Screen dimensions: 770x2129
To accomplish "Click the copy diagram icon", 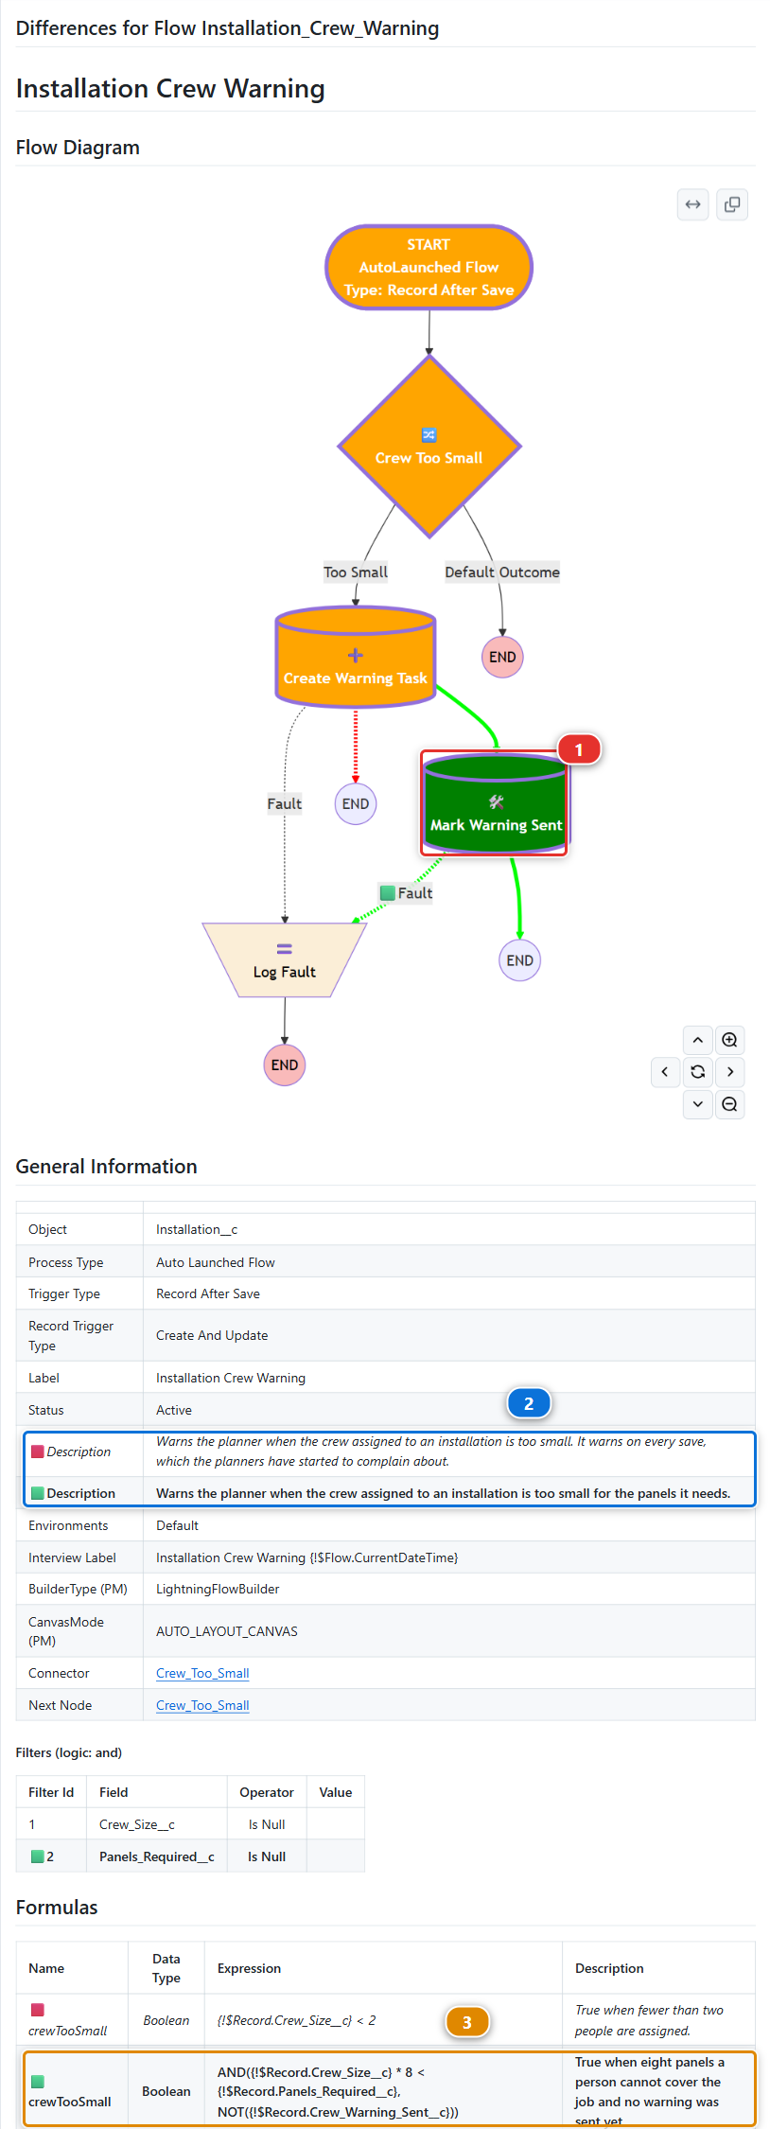I will click(732, 204).
